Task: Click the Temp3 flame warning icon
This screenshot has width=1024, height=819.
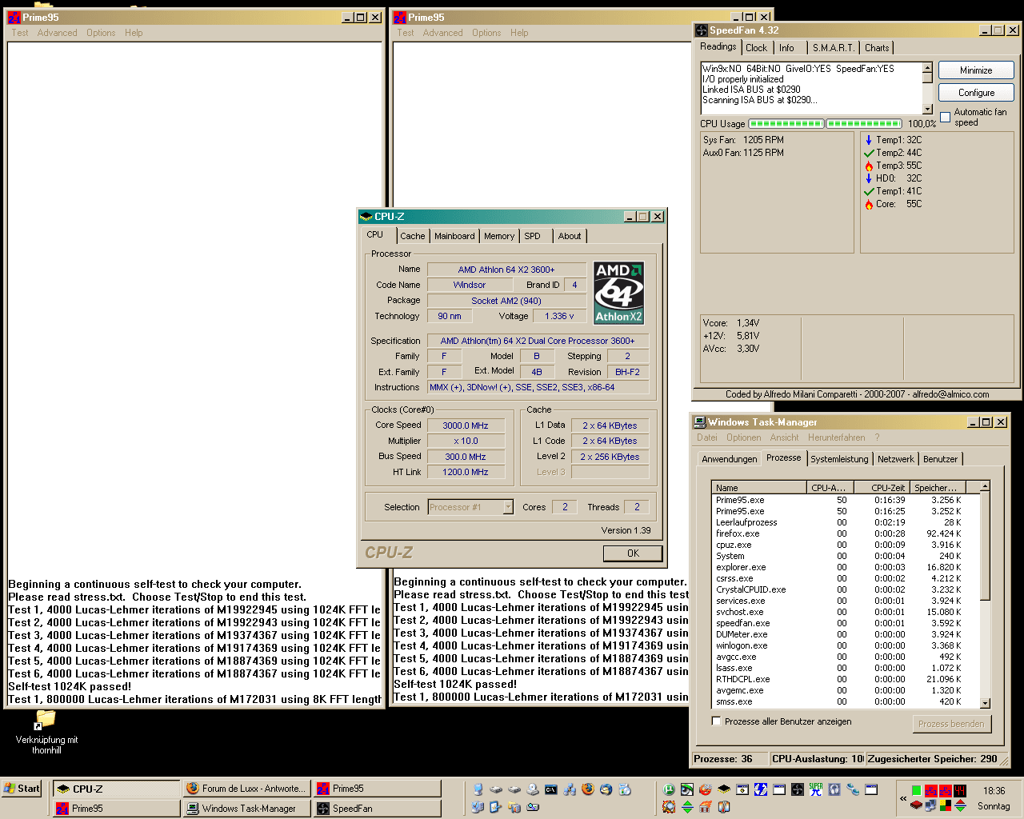Action: point(869,166)
